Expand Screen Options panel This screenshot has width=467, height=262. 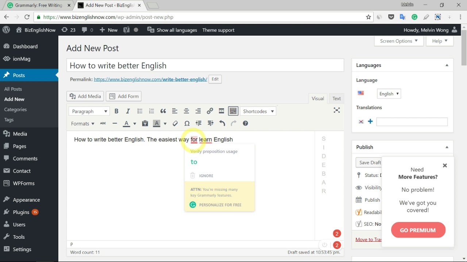(x=399, y=41)
